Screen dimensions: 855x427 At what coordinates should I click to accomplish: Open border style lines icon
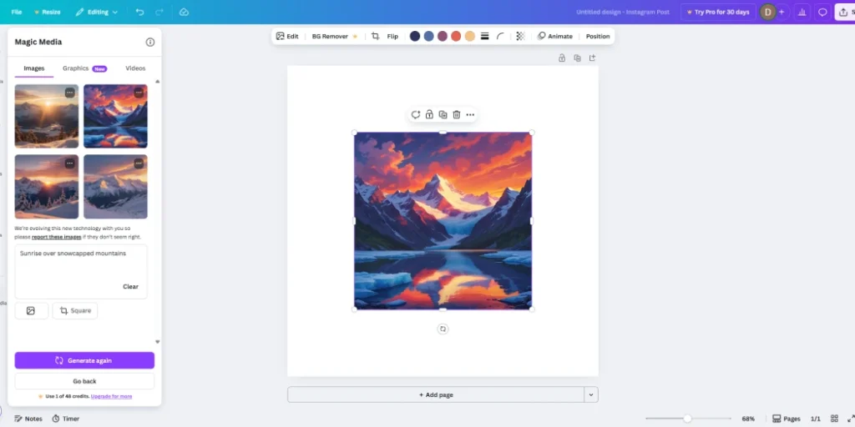pos(485,37)
